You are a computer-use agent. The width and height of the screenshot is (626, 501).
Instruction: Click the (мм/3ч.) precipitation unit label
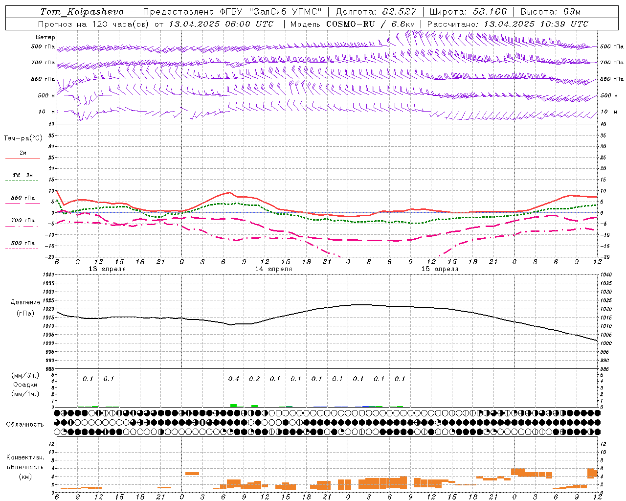point(25,375)
